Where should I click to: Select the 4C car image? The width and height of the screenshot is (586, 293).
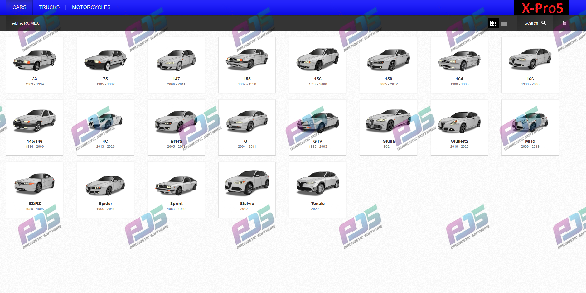[x=105, y=122]
